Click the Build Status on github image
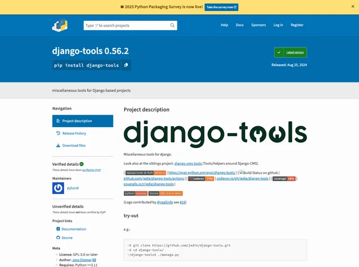The width and height of the screenshot is (359, 267). click(259, 173)
